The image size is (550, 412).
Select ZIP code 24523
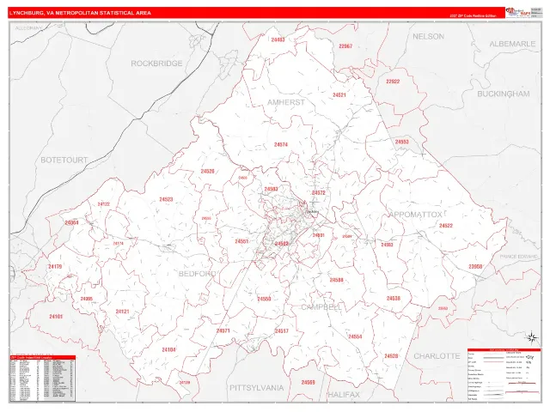[166, 199]
